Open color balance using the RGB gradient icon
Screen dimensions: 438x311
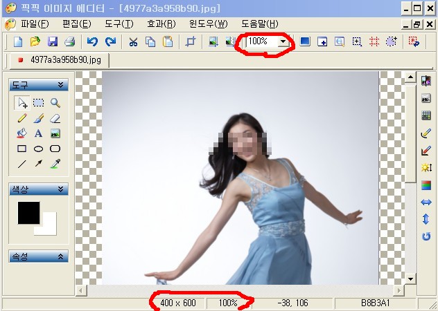click(x=426, y=185)
